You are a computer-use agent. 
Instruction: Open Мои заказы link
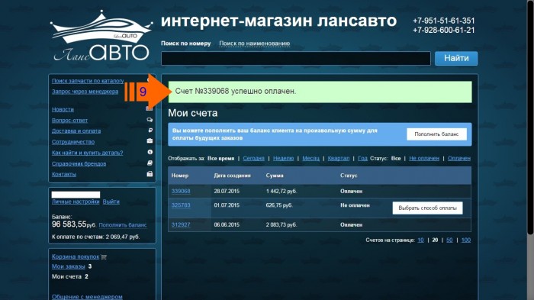(x=69, y=266)
